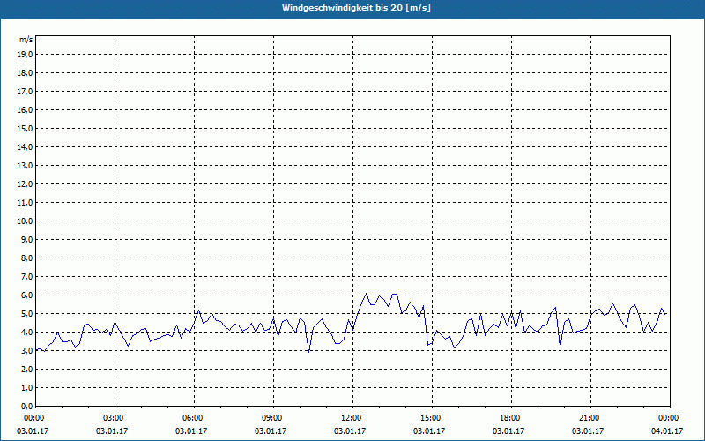
Task: Click the 03.01.17 date under 06:00
Action: 191,431
